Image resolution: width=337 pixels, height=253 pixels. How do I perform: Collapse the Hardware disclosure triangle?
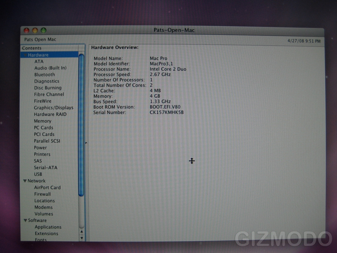click(x=25, y=55)
